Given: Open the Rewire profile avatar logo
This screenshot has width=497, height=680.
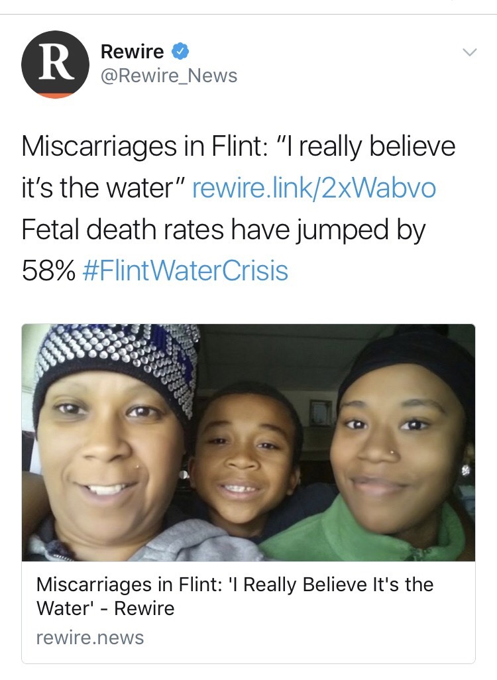Looking at the screenshot, I should tap(56, 64).
